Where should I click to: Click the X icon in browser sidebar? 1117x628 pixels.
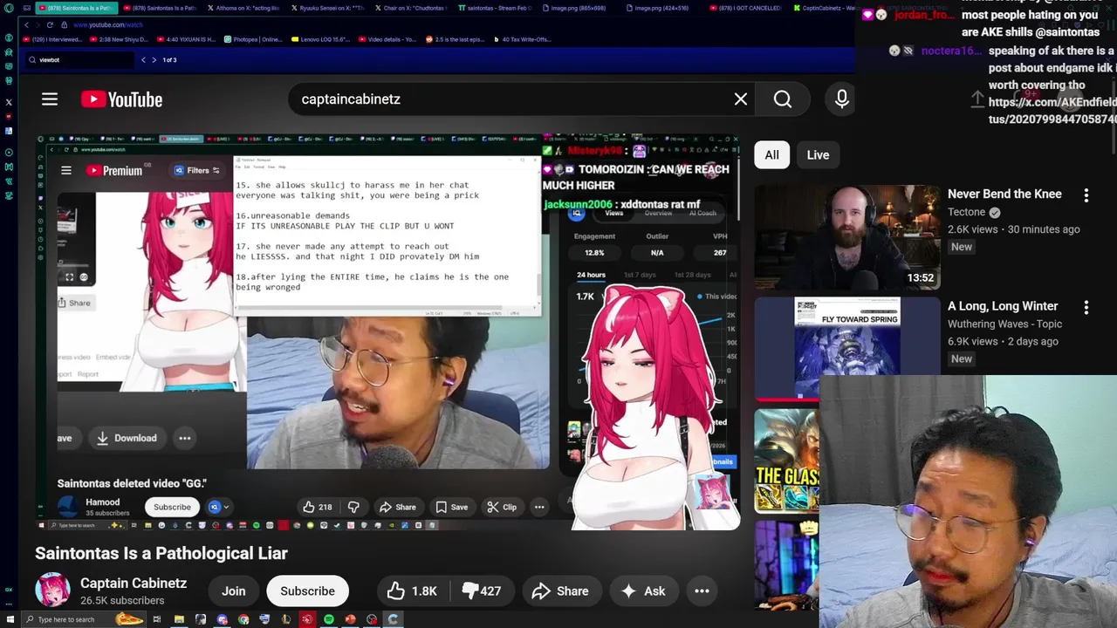(x=9, y=102)
